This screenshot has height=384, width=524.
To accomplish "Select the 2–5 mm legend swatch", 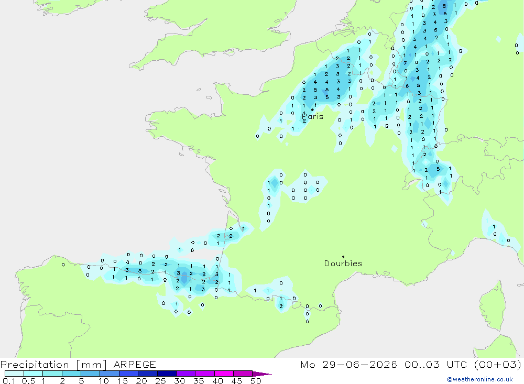I will pyautogui.click(x=71, y=374).
